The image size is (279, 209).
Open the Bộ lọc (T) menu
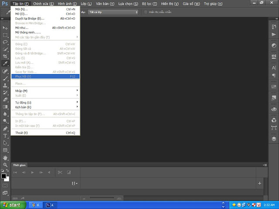click(150, 4)
